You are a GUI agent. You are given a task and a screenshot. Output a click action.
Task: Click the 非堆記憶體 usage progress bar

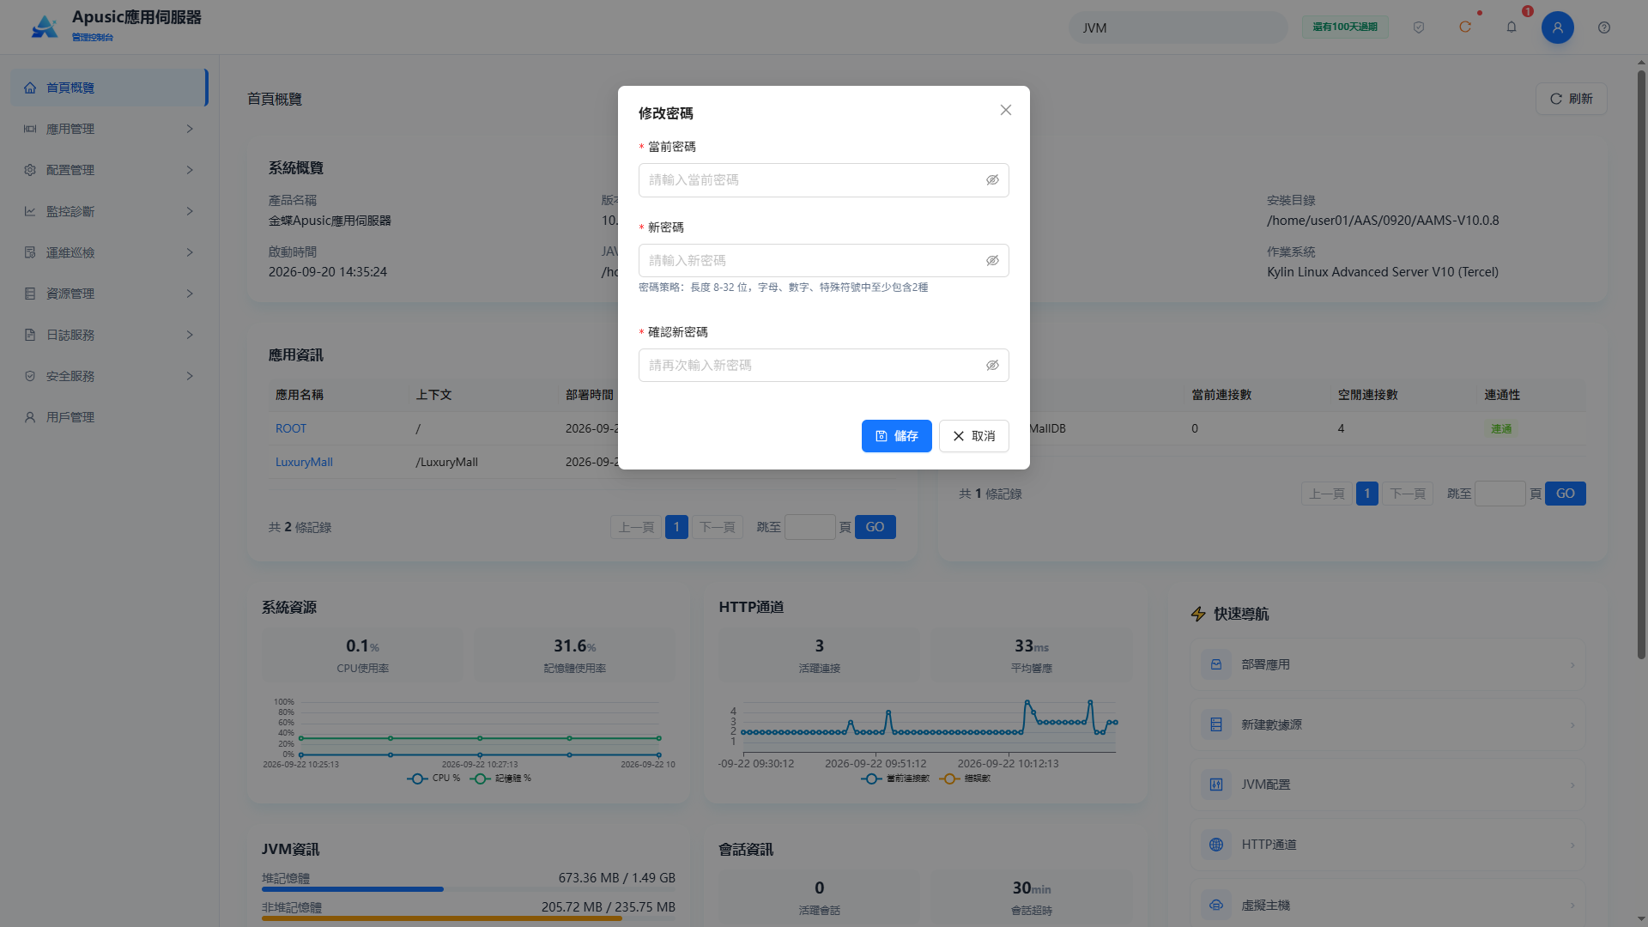point(469,918)
